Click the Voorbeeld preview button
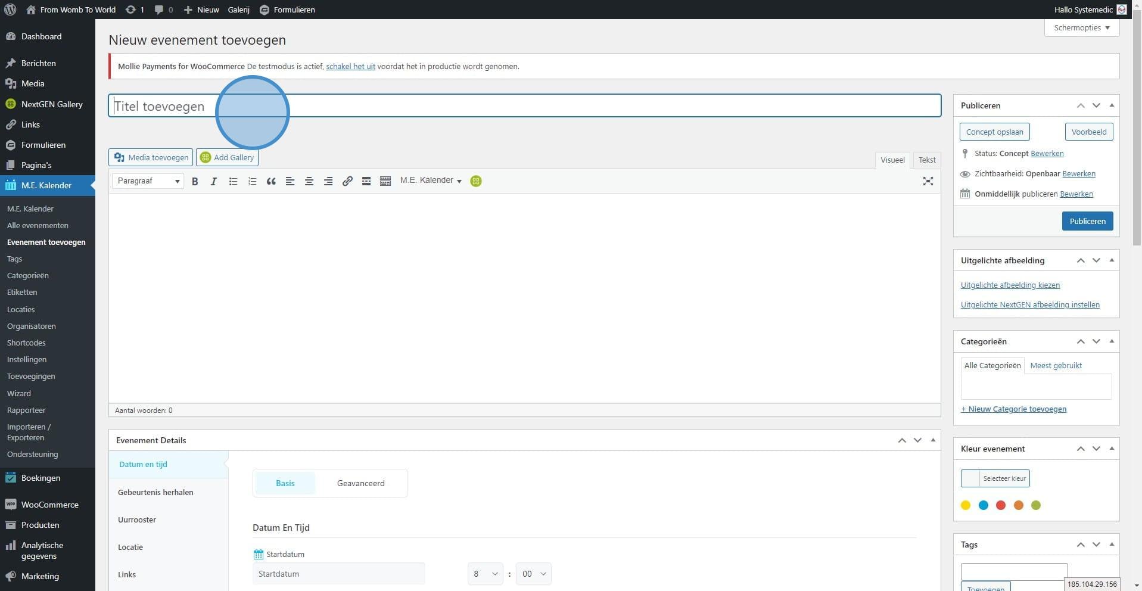Screen dimensions: 1142x591 tap(1089, 132)
